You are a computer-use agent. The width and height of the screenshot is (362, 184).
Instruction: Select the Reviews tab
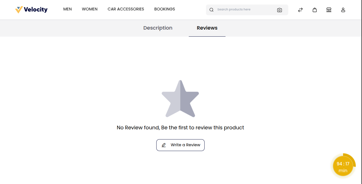pos(207,28)
